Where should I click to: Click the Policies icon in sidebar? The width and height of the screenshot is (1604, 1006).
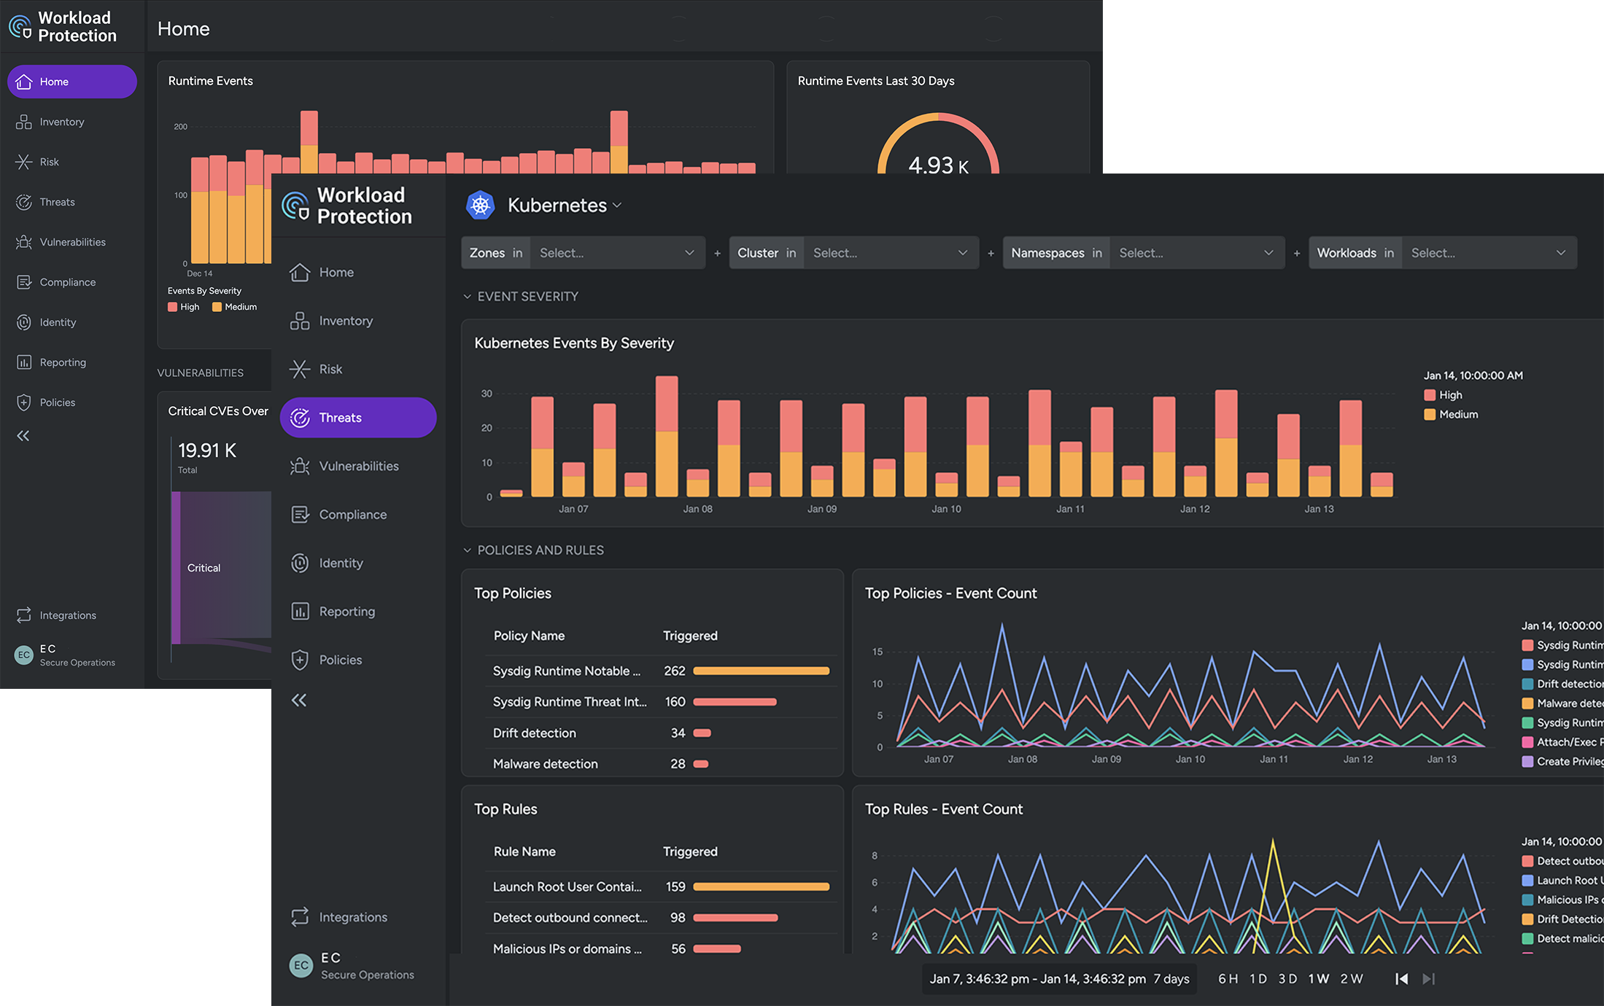coord(23,402)
